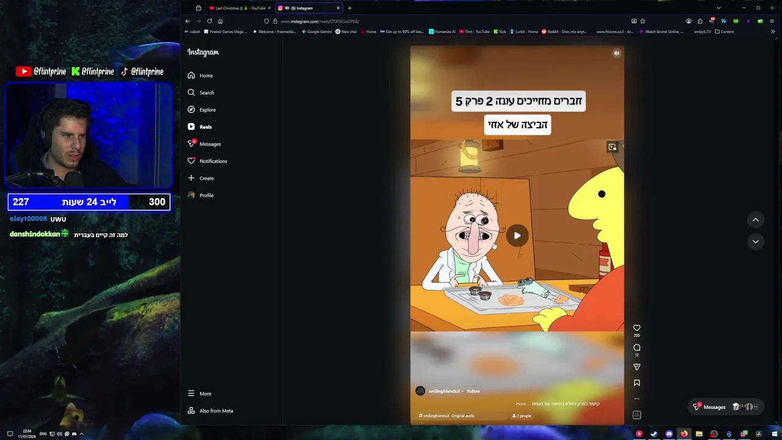
Task: Click the overlay icon on the video's corner
Action: tap(612, 147)
